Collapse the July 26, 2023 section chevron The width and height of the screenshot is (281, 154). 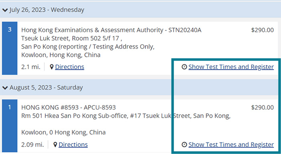tap(5, 10)
